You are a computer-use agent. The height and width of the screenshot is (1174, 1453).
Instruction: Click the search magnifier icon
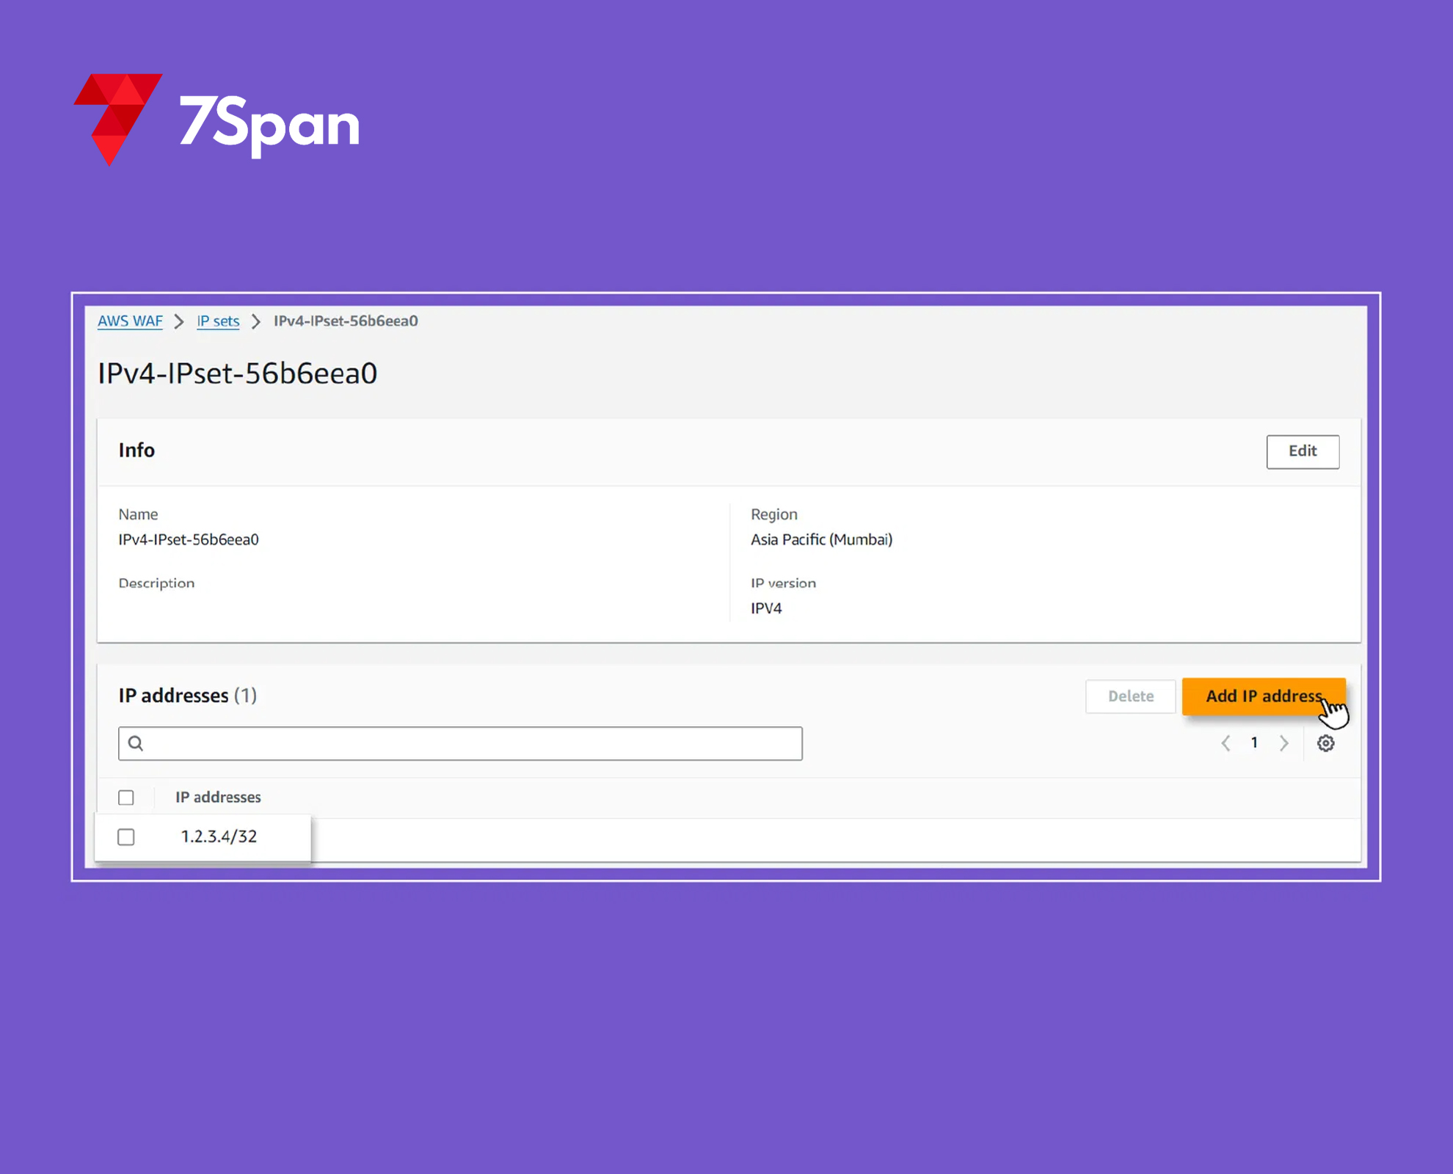coord(136,743)
